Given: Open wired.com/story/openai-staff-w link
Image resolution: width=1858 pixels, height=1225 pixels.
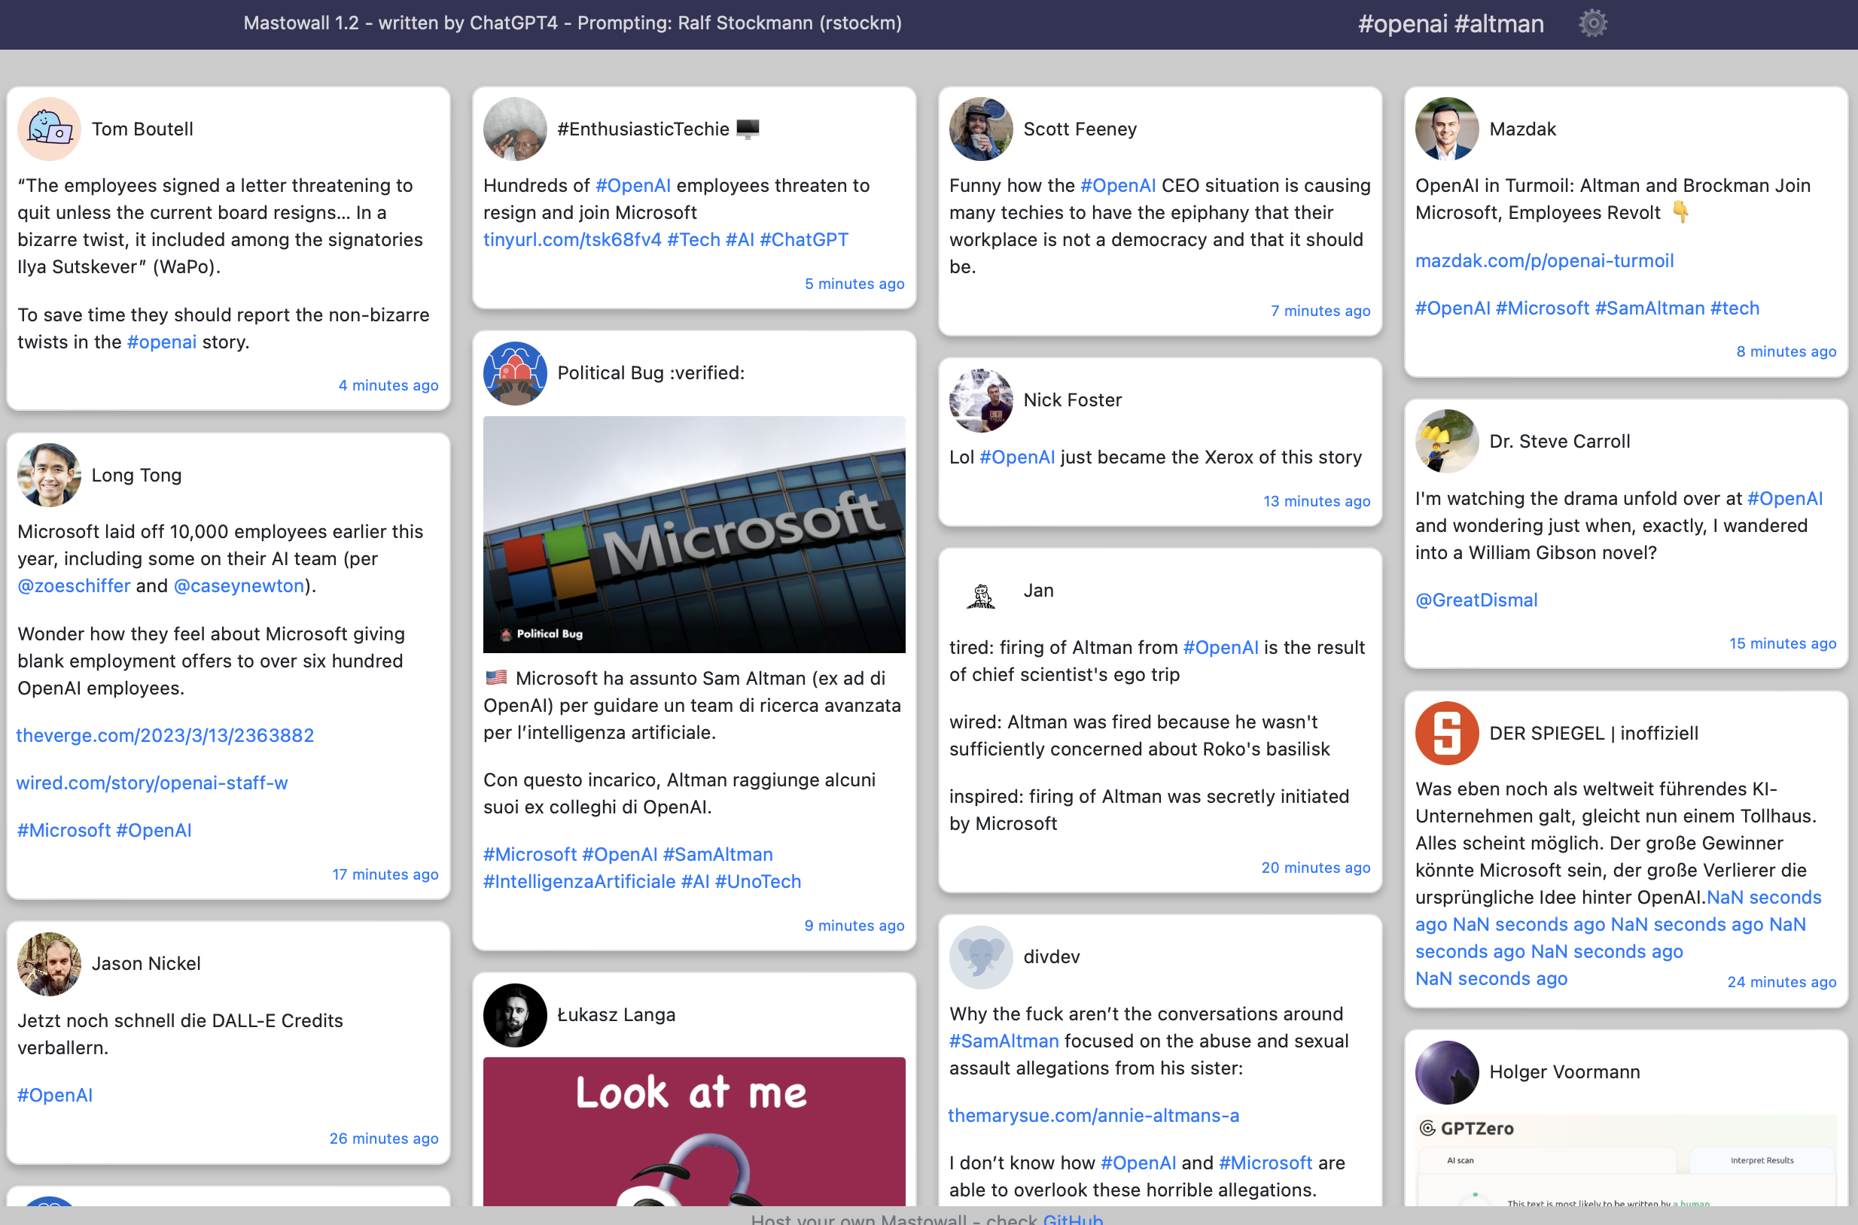Looking at the screenshot, I should (x=152, y=783).
